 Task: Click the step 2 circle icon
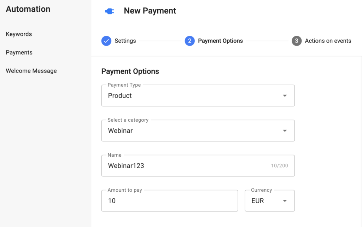click(x=190, y=41)
